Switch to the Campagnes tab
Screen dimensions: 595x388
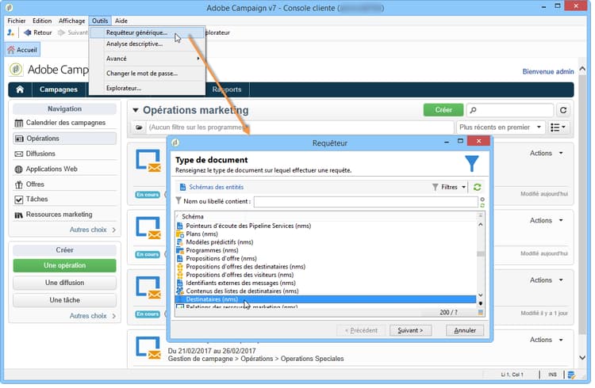59,89
